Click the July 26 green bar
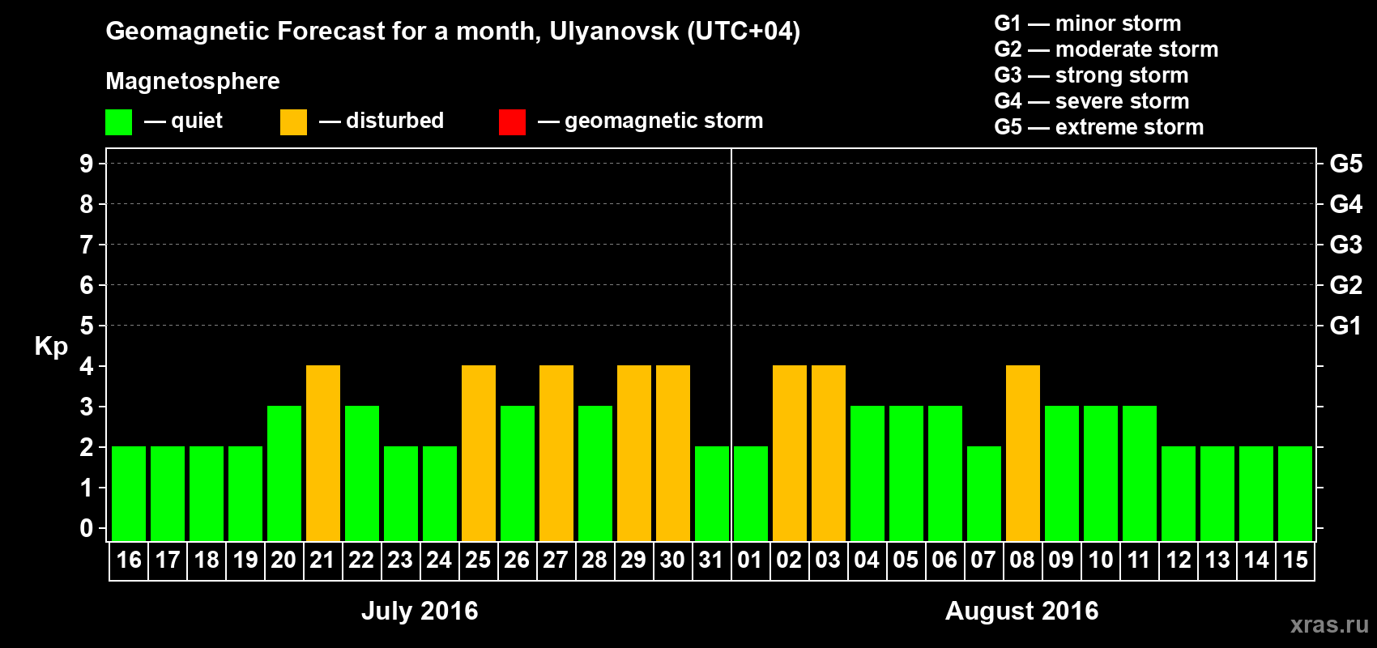Viewport: 1377px width, 648px height. click(518, 473)
